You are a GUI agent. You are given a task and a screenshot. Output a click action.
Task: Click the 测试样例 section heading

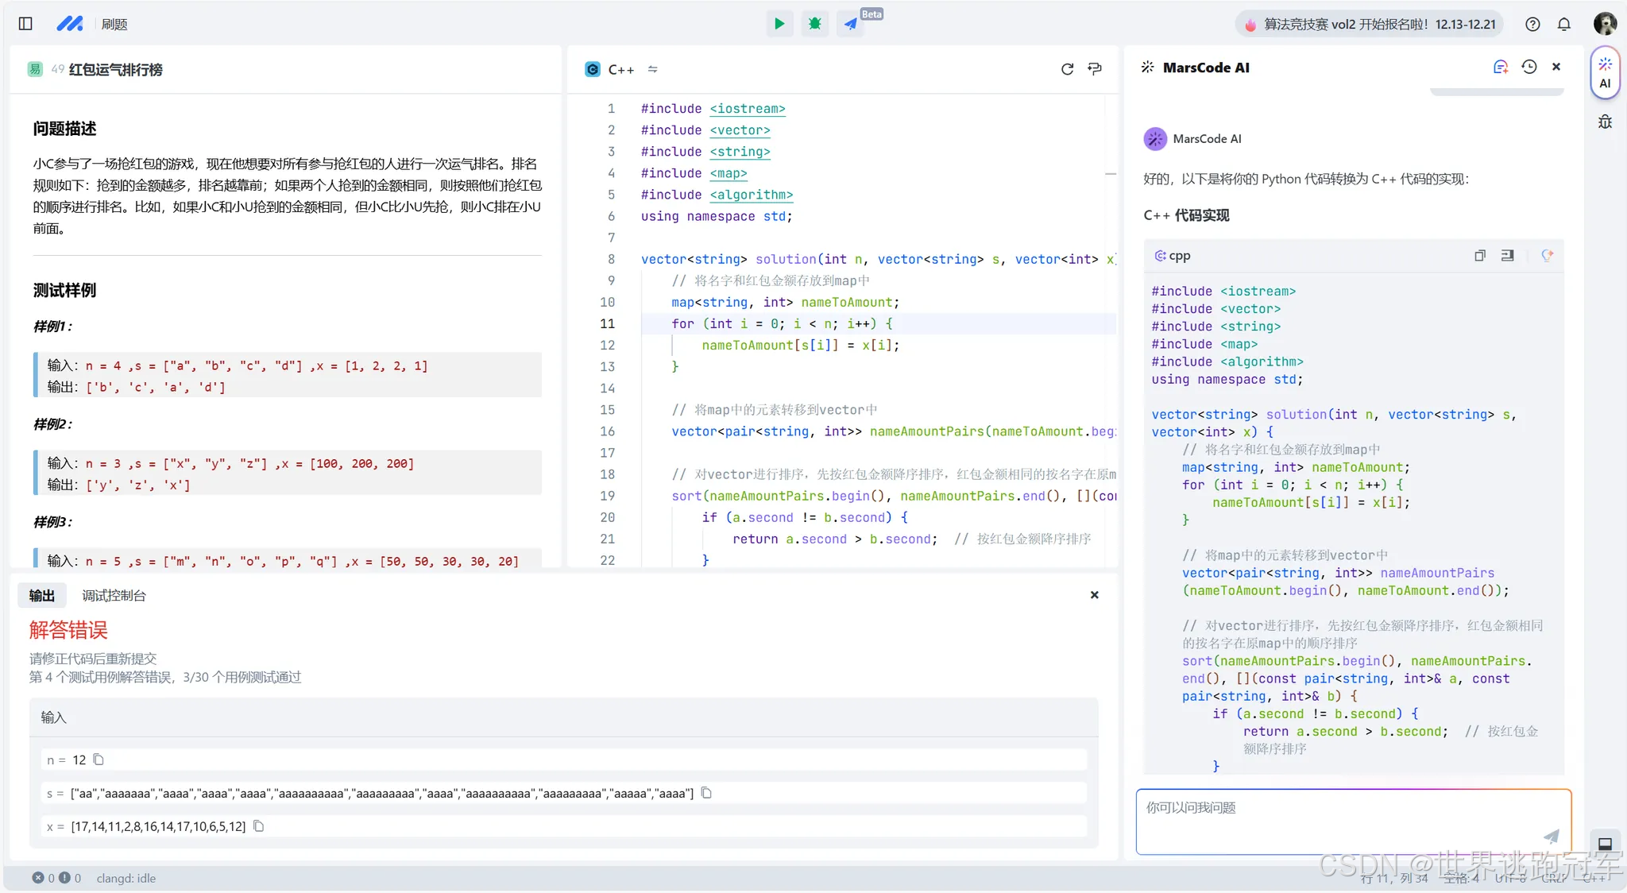(x=64, y=290)
